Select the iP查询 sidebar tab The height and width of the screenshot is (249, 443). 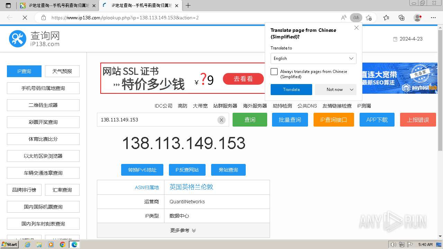click(24, 71)
